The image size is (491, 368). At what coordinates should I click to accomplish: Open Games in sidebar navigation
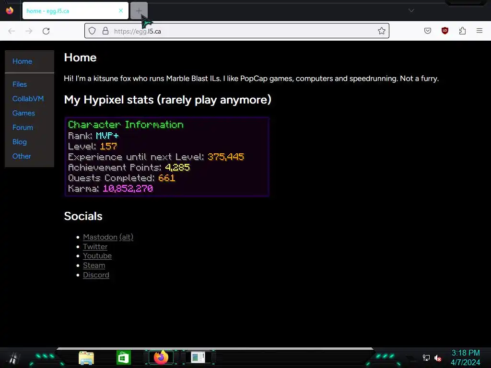click(x=23, y=113)
